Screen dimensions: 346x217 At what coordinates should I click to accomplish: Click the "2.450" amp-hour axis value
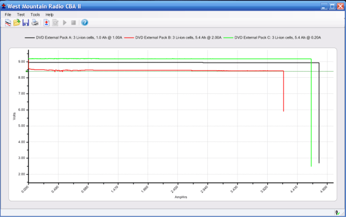click(x=174, y=190)
